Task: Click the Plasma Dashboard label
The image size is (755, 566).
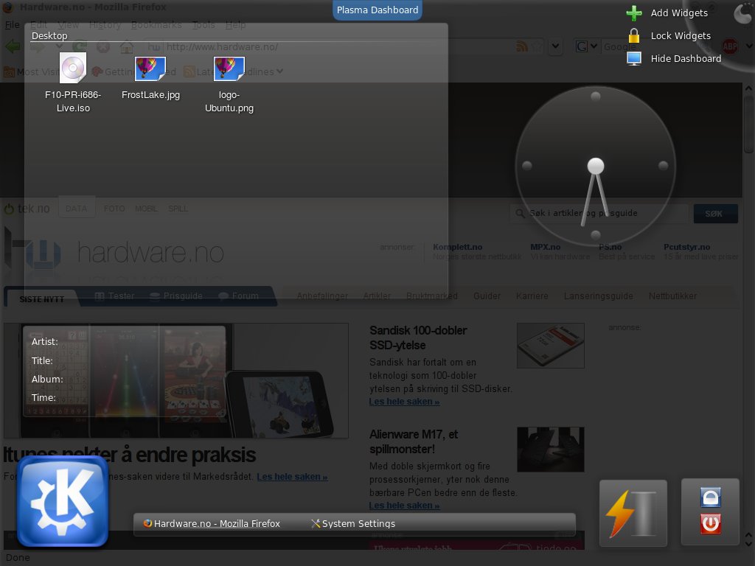Action: tap(377, 10)
